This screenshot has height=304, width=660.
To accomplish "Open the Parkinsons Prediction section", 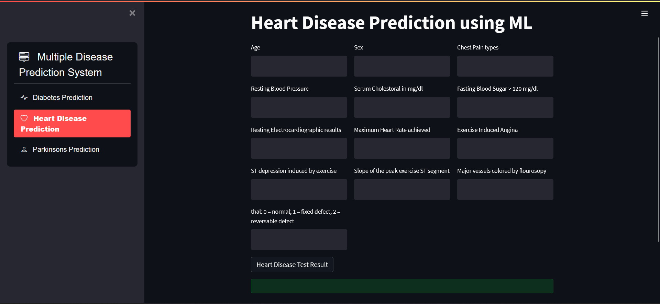I will click(66, 149).
